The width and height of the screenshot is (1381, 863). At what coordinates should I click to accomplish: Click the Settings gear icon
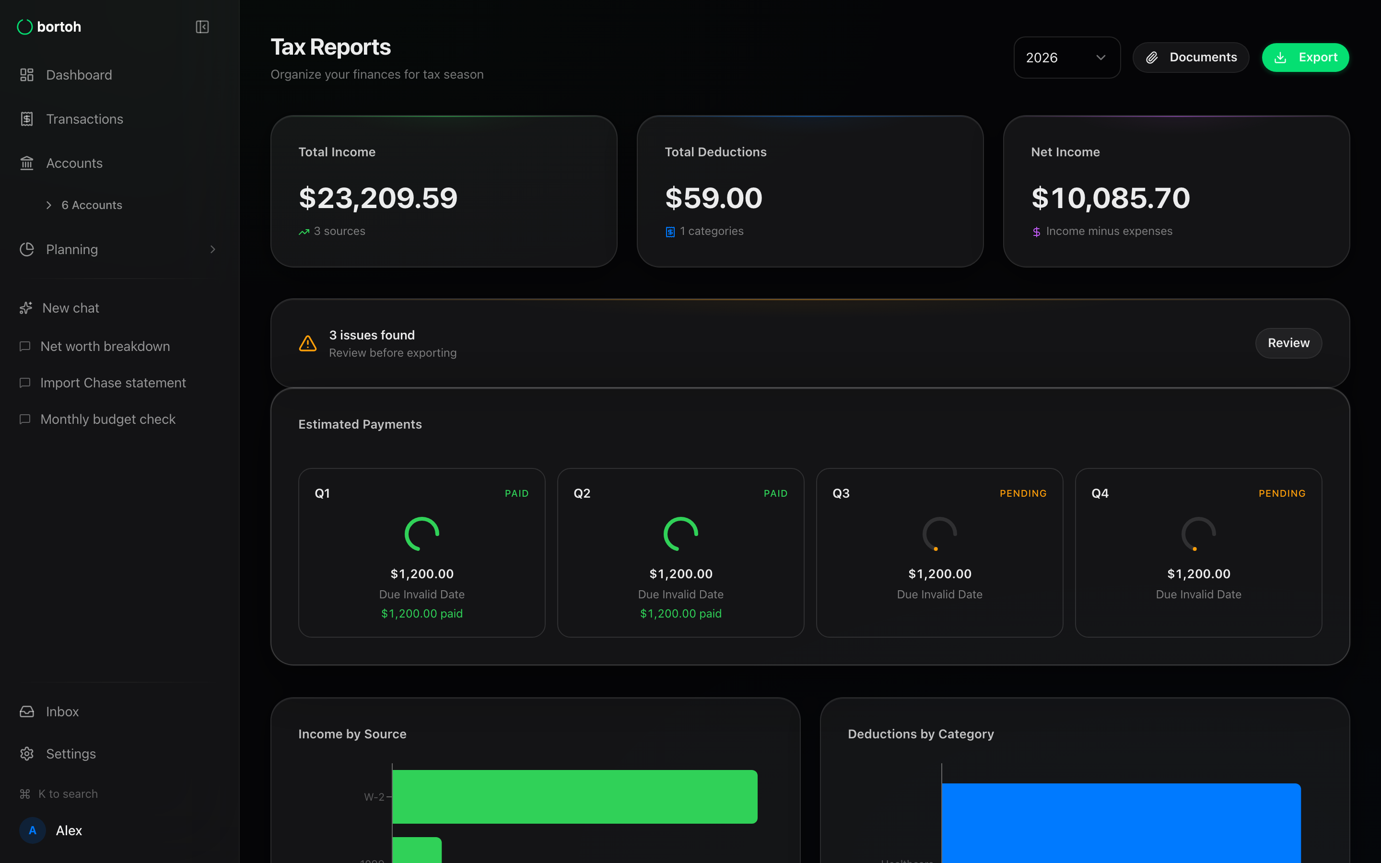[27, 754]
